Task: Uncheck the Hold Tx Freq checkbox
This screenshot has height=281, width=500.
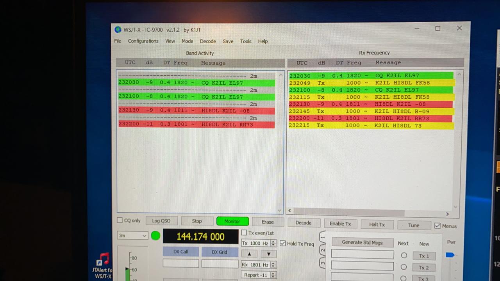Action: (x=283, y=243)
